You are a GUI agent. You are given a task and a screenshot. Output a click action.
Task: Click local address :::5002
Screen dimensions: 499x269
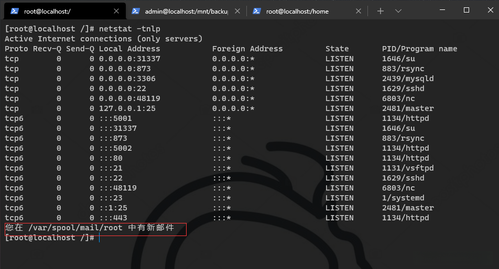pyautogui.click(x=115, y=148)
